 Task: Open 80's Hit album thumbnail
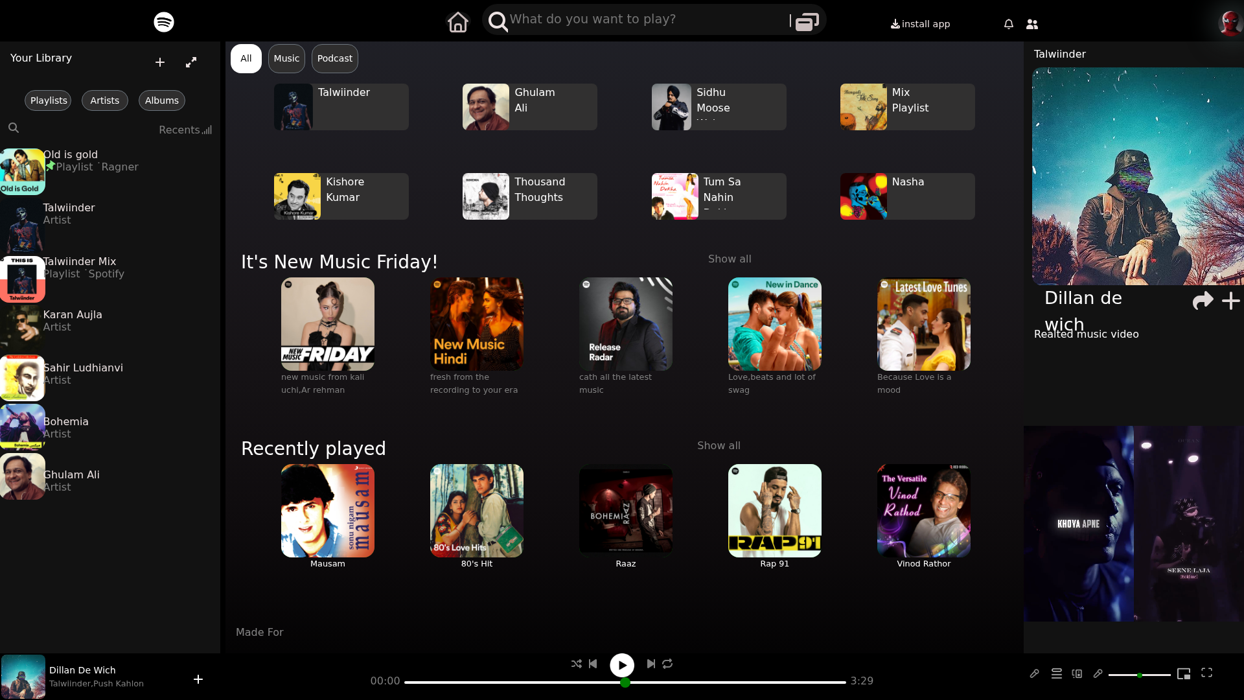point(477,511)
